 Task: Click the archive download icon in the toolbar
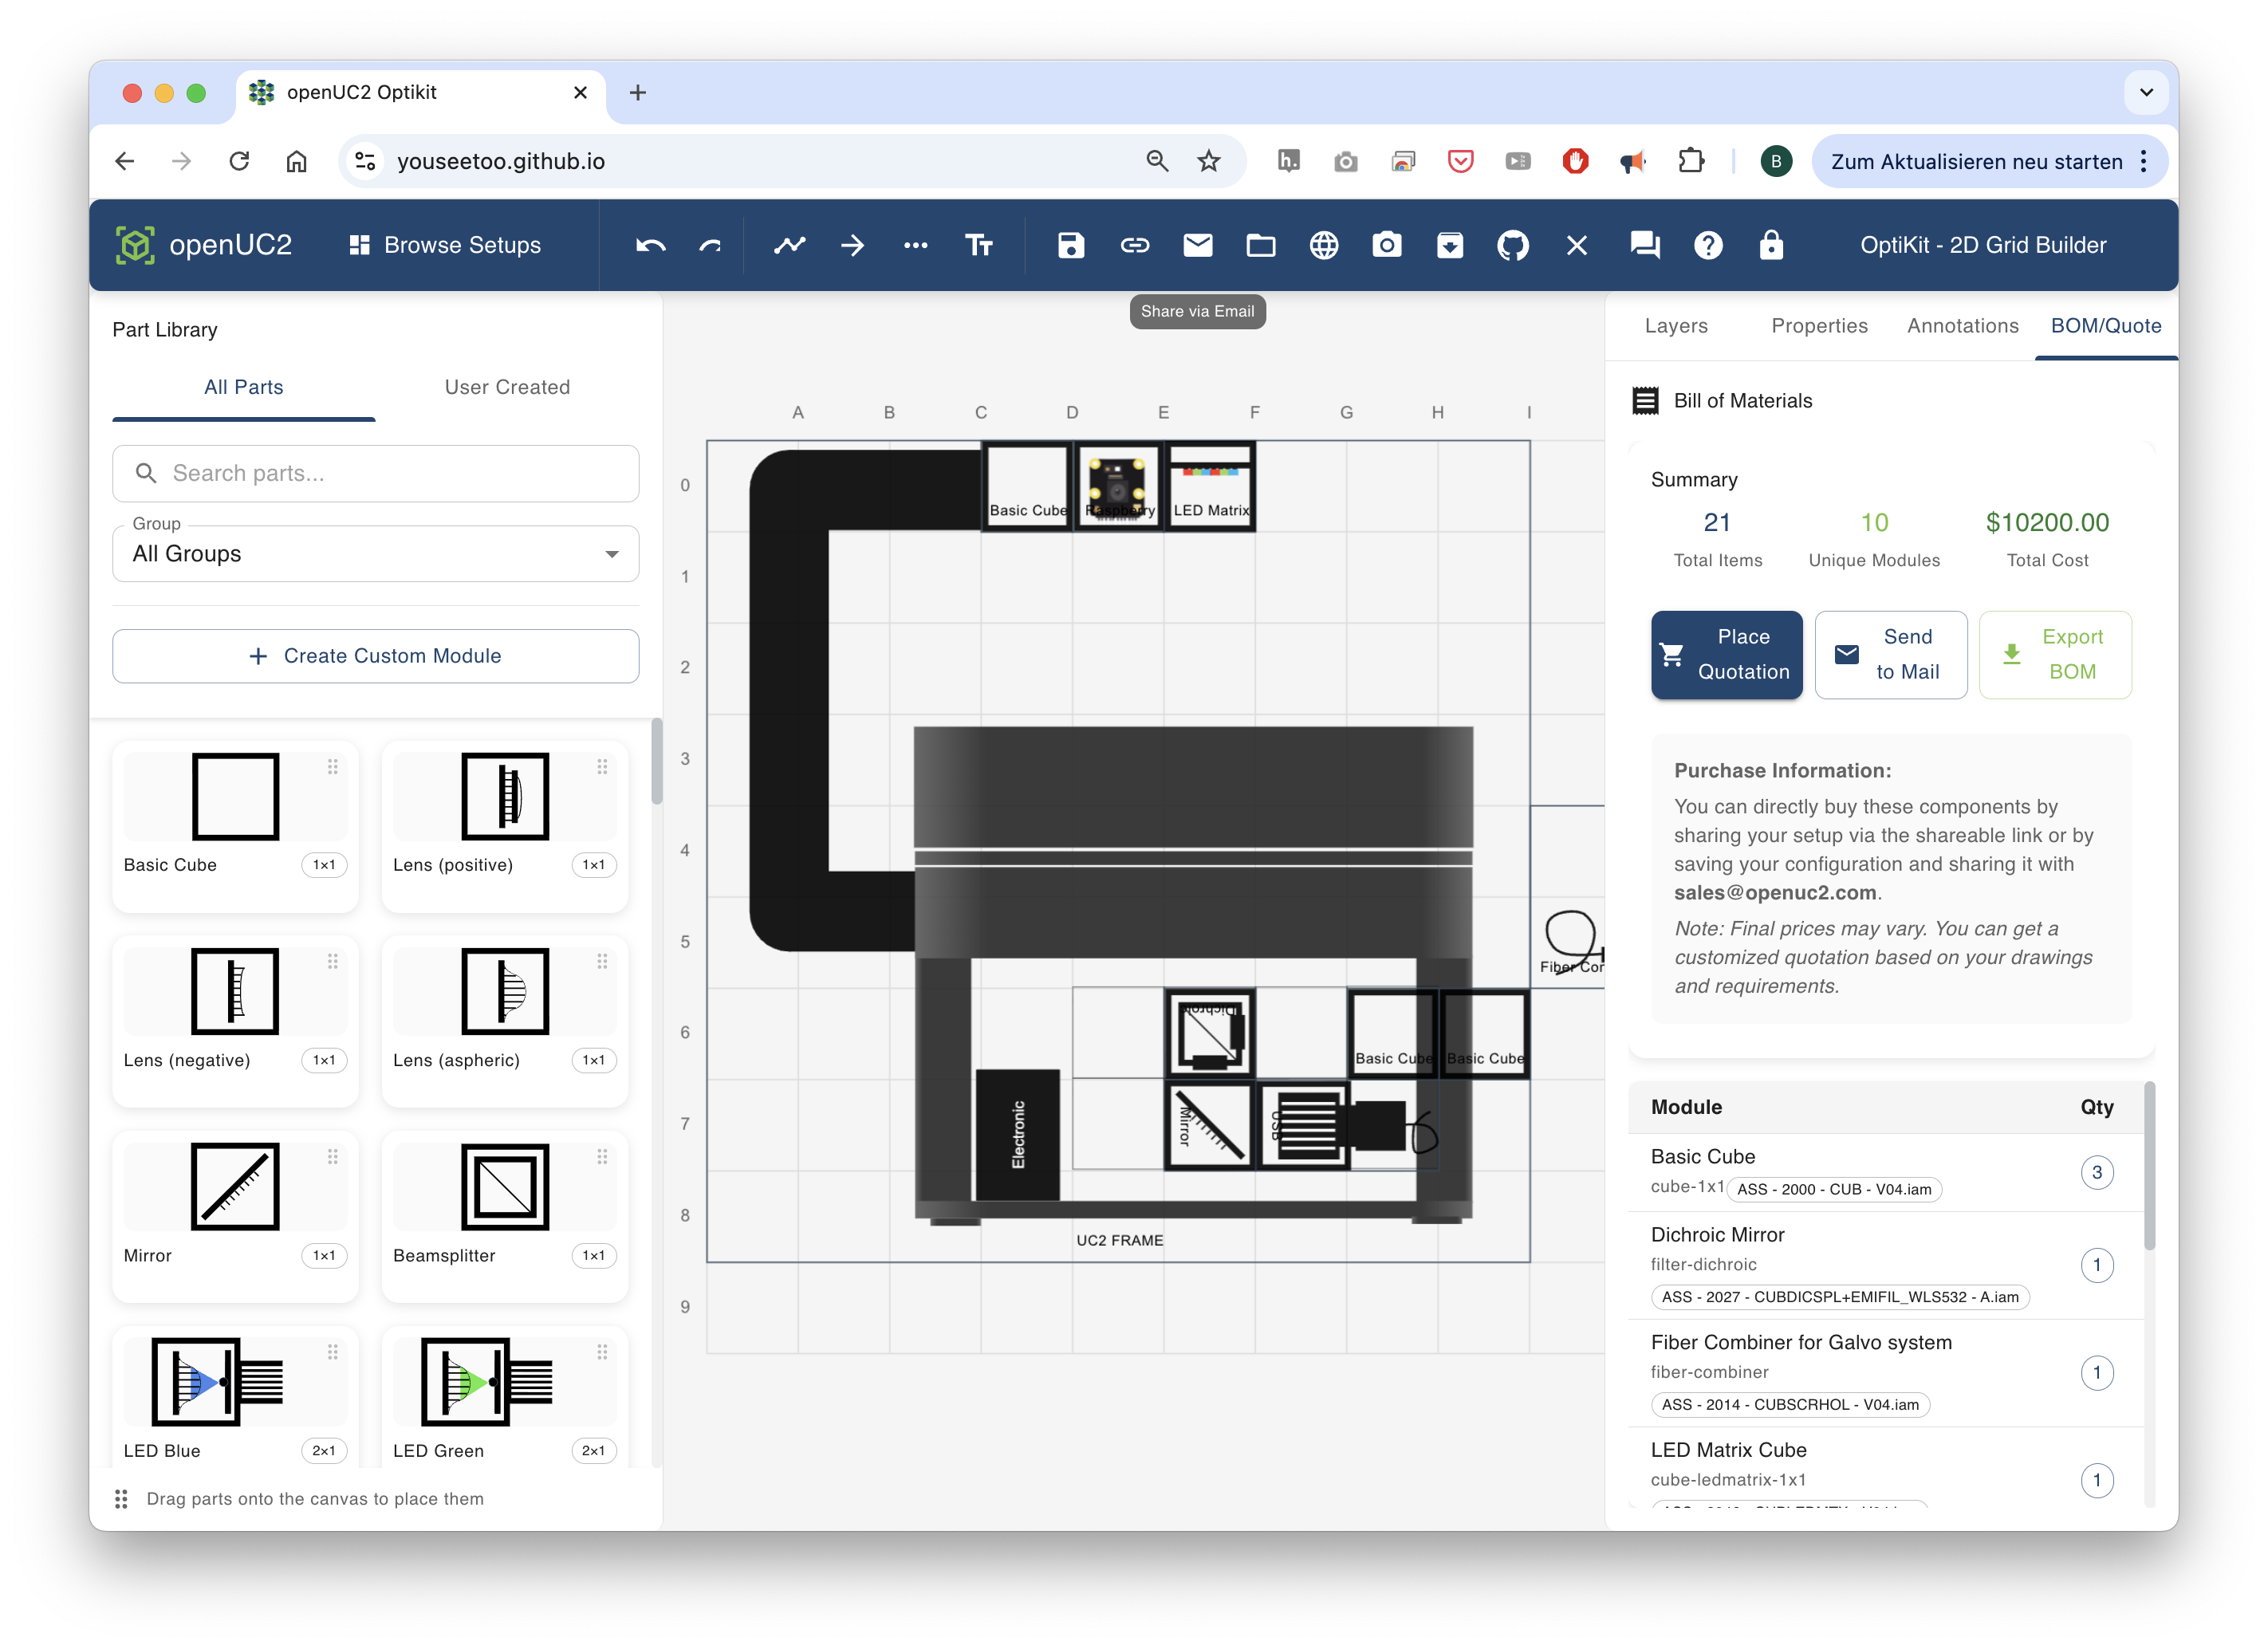click(x=1450, y=245)
